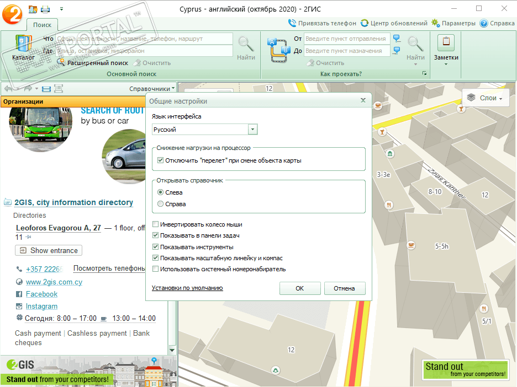Click the green park marker at map bottom
517x387 pixels.
click(276, 370)
